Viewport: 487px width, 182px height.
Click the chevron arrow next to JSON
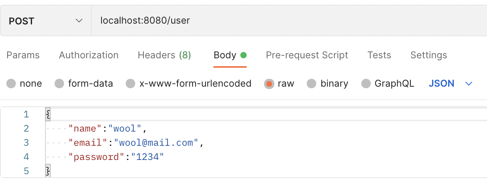[469, 84]
